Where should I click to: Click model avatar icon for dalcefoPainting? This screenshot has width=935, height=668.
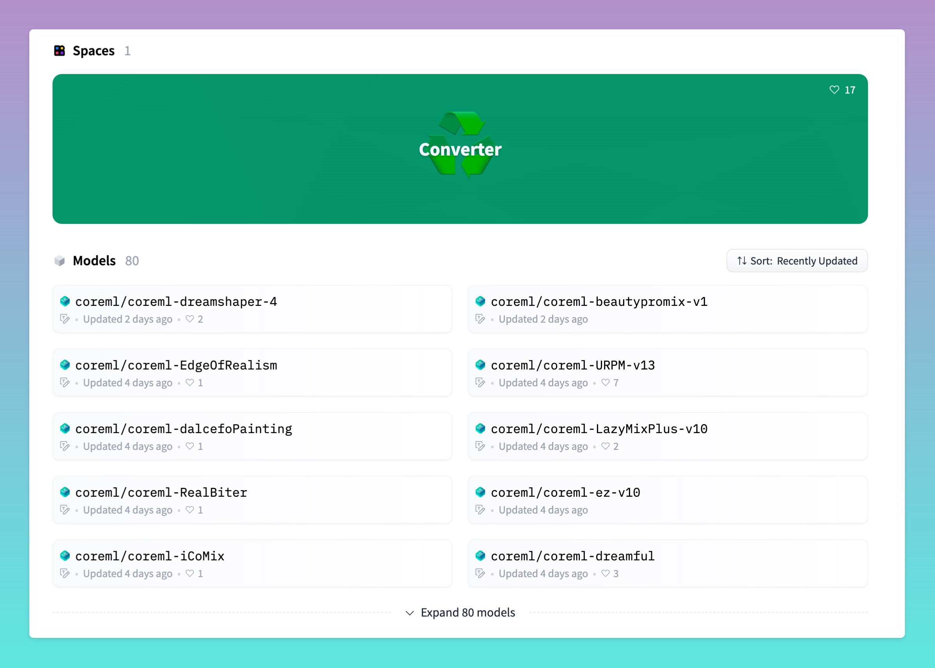click(65, 428)
